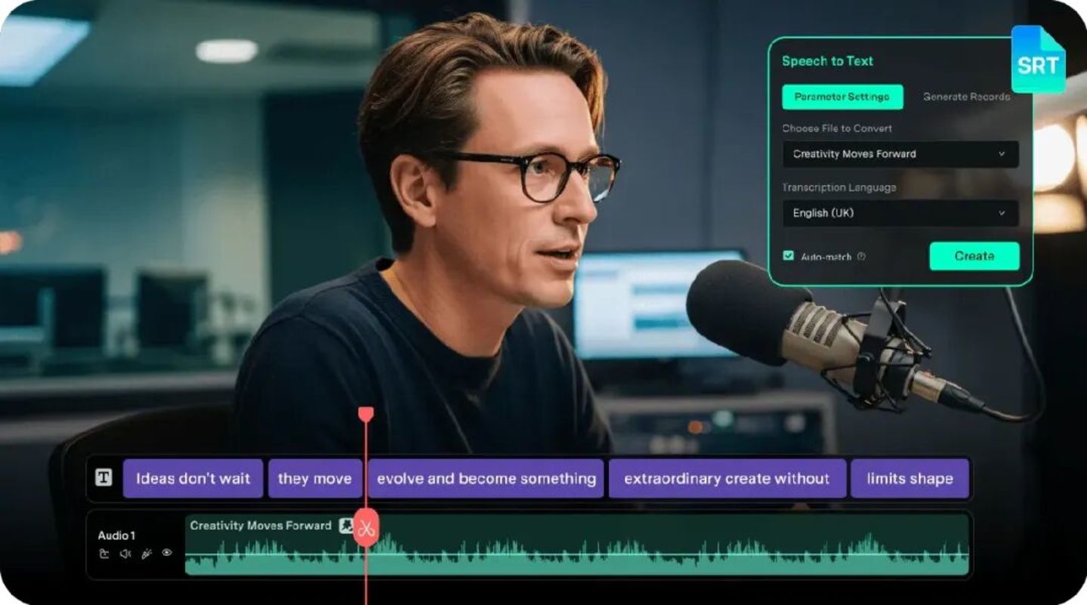
Task: Uncheck the Auto-match checkbox
Action: click(x=788, y=256)
